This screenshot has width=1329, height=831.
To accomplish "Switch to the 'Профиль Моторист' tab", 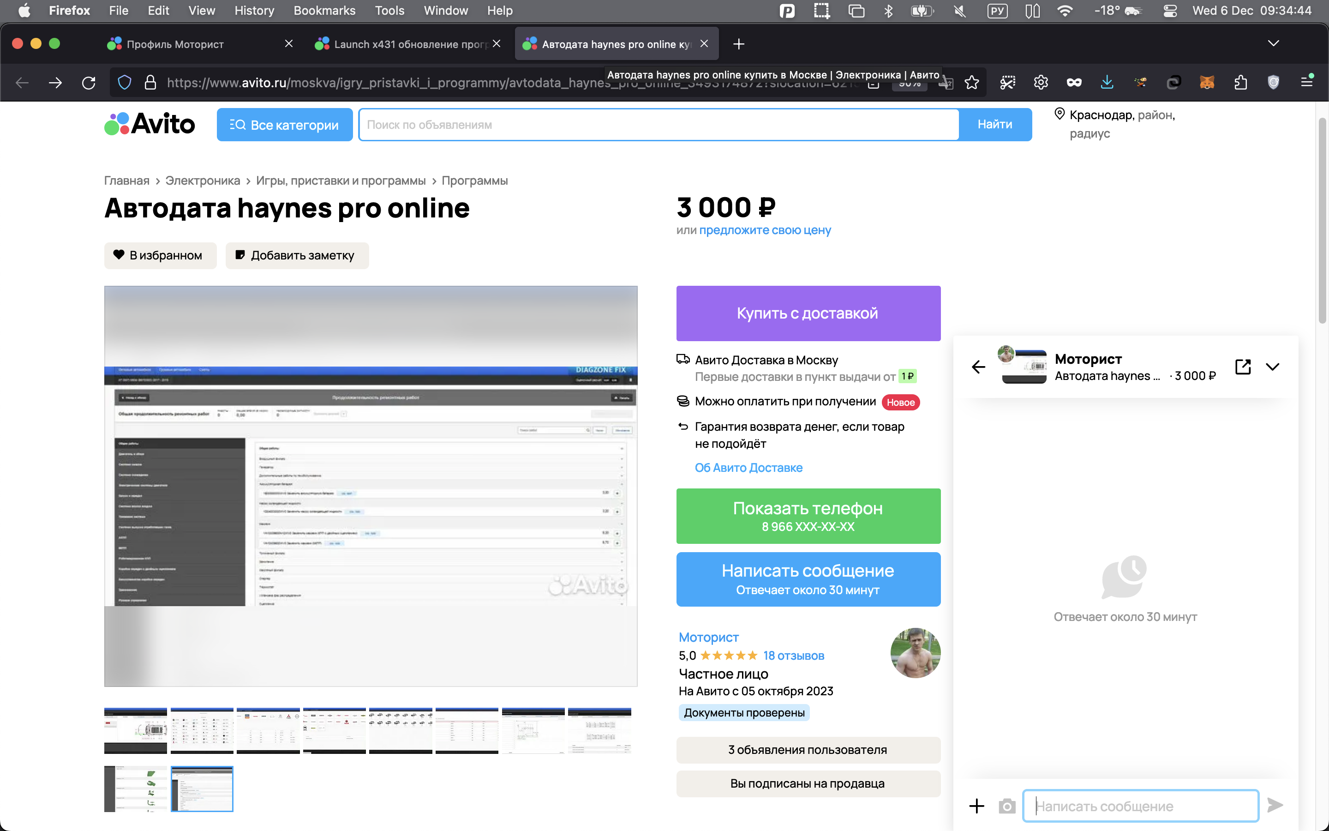I will click(x=174, y=44).
